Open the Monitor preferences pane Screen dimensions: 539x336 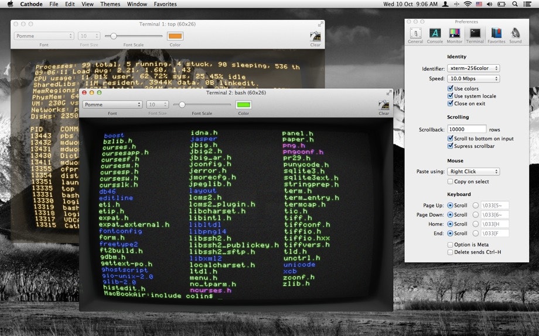pos(455,36)
